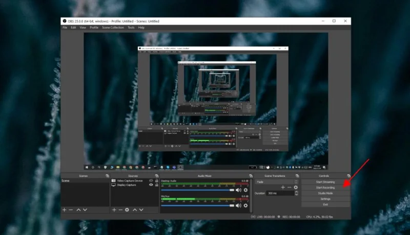Image resolution: width=410 pixels, height=235 pixels.
Task: Remove selected source with minus icon
Action: click(120, 210)
